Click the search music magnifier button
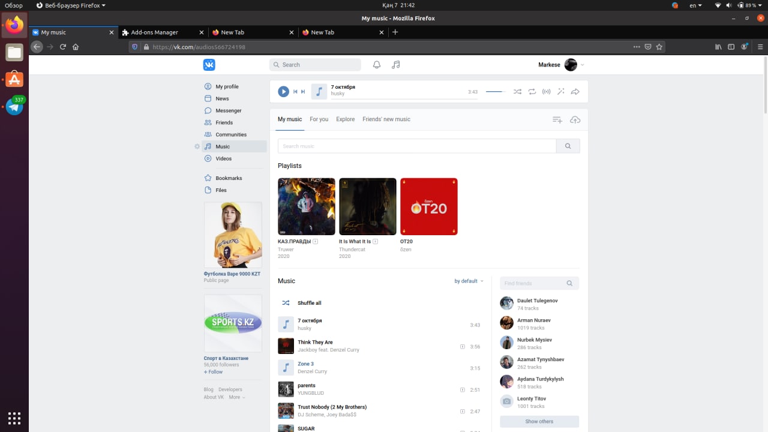The height and width of the screenshot is (432, 768). [568, 146]
